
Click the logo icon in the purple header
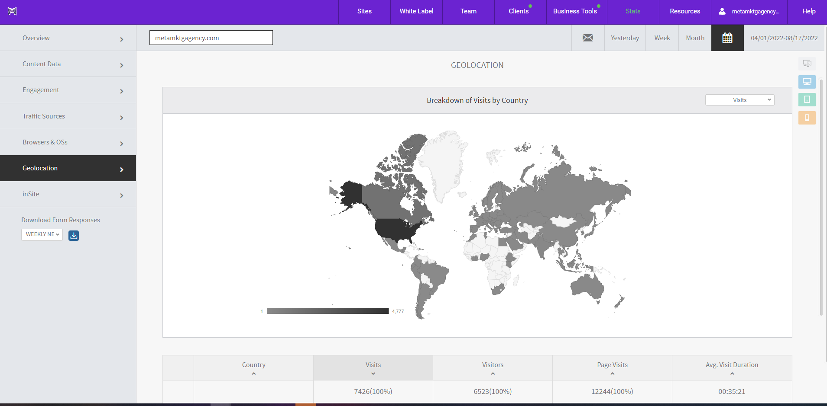12,11
